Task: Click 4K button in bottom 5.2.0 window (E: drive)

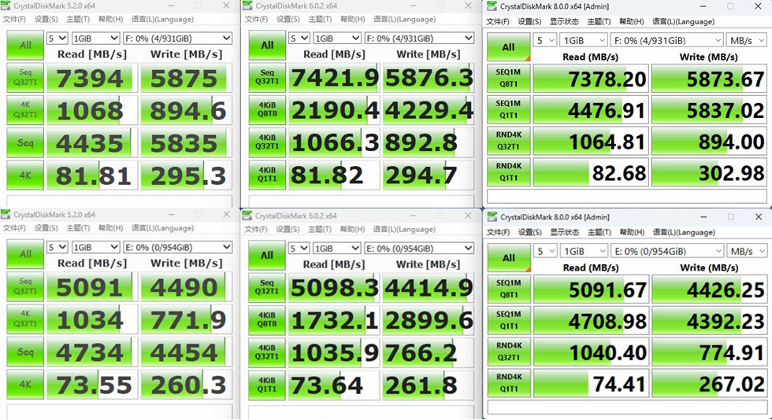Action: 25,384
